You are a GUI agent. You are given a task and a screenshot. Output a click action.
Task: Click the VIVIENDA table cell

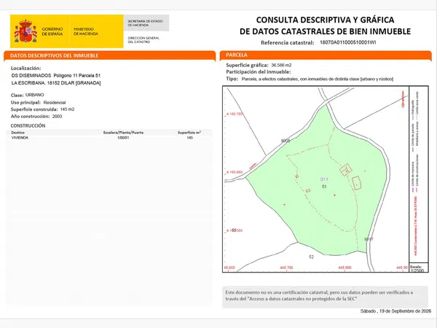point(20,138)
